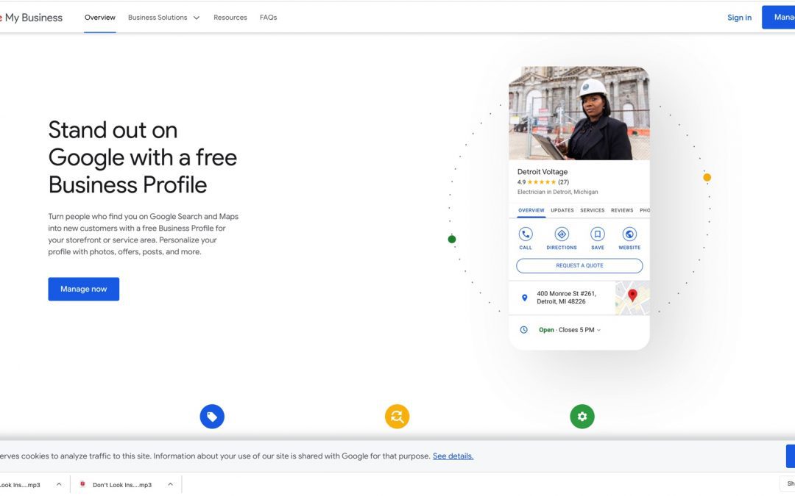Click the 4.9 star rating row

tap(543, 182)
